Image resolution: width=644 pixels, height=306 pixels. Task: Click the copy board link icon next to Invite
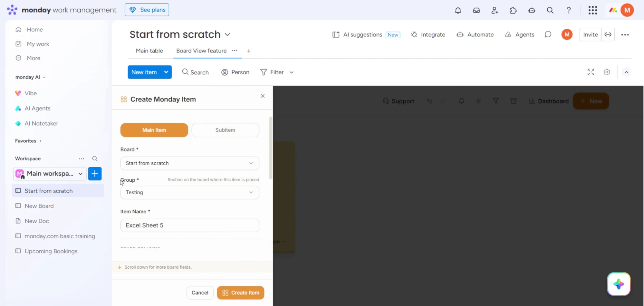coord(608,34)
